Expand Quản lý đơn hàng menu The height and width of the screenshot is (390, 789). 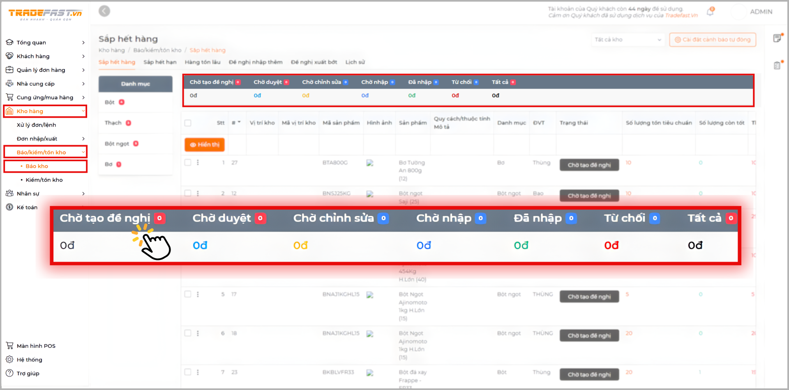tap(45, 70)
